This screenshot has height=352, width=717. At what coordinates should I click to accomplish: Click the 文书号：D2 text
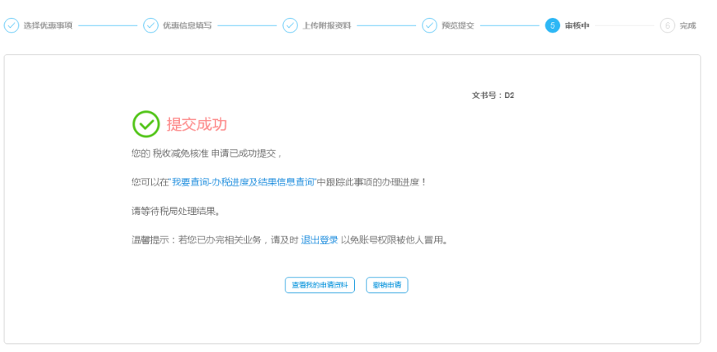click(x=493, y=96)
